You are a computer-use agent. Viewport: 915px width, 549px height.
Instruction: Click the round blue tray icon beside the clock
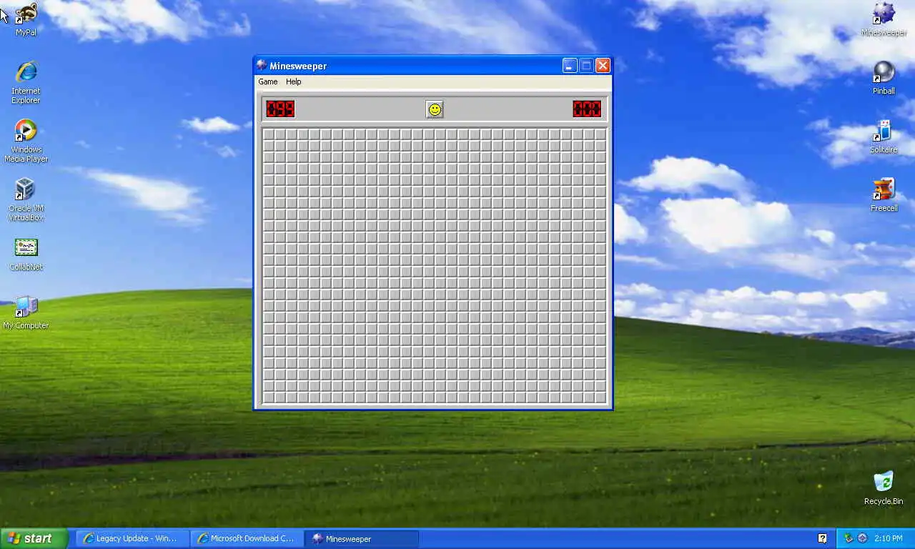point(863,538)
